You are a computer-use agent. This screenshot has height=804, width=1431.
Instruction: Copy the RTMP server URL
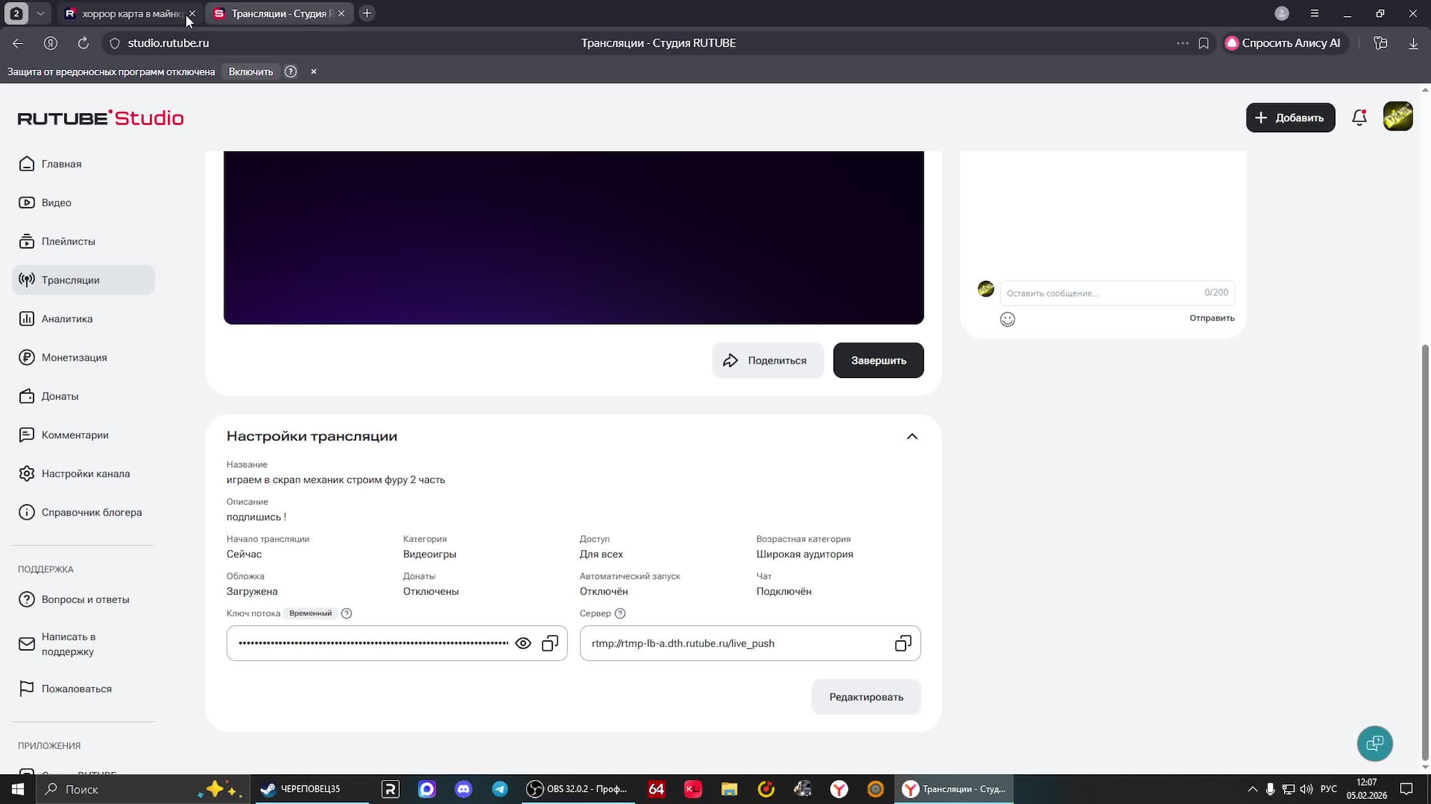[x=903, y=643]
